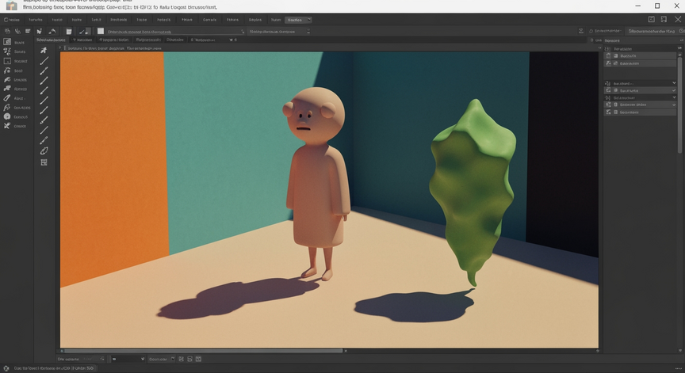The height and width of the screenshot is (373, 685).
Task: Open chevron on the row below third group header
Action: pyautogui.click(x=674, y=105)
